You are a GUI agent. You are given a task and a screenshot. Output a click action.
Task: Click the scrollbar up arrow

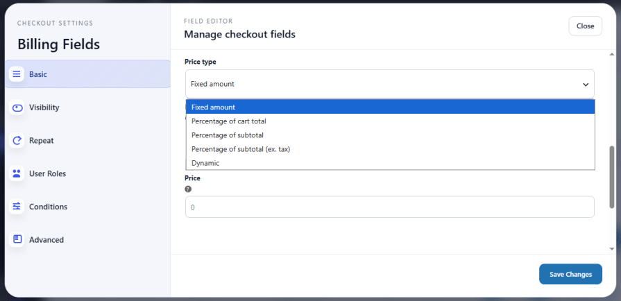[612, 54]
